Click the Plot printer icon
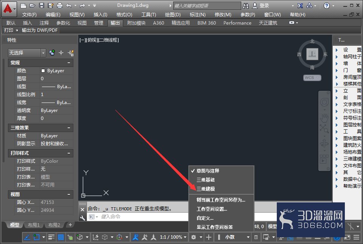363x244 pixels. pos(60,6)
